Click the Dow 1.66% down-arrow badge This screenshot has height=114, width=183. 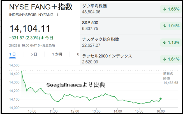click(x=170, y=9)
